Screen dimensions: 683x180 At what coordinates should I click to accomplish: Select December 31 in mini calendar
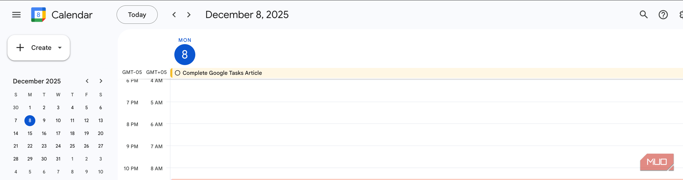click(58, 159)
